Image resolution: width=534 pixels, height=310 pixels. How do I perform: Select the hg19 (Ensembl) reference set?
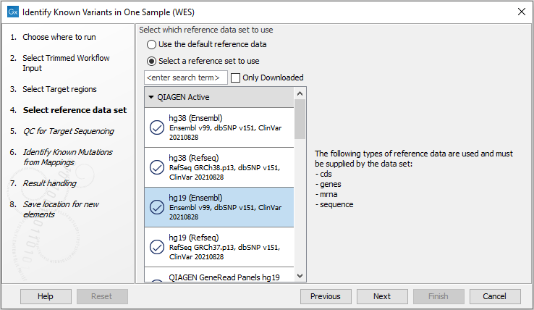[x=219, y=207]
